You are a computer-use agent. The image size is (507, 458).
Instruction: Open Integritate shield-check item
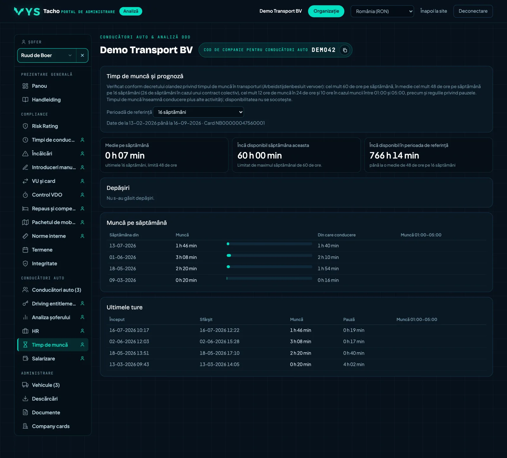click(x=53, y=263)
